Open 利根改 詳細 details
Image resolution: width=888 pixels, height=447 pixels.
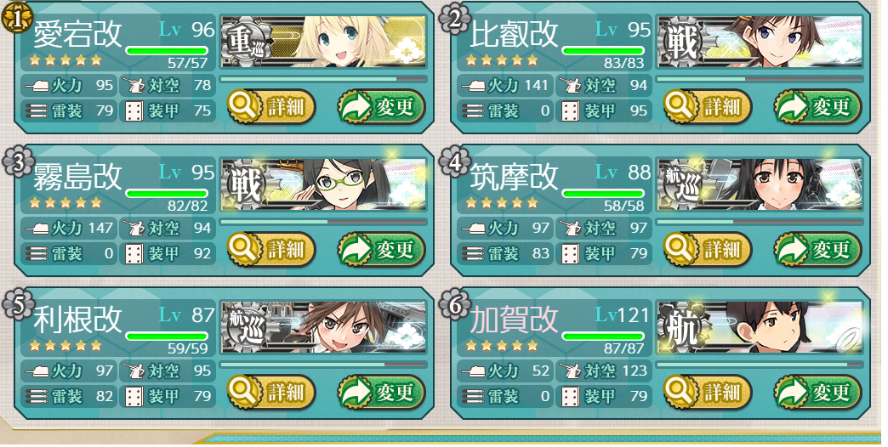click(x=270, y=392)
